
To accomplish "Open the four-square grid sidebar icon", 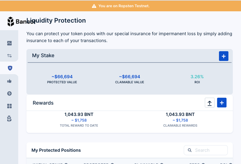I will pyautogui.click(x=9, y=106).
